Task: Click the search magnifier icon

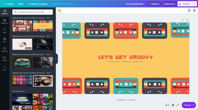Action: (15, 12)
